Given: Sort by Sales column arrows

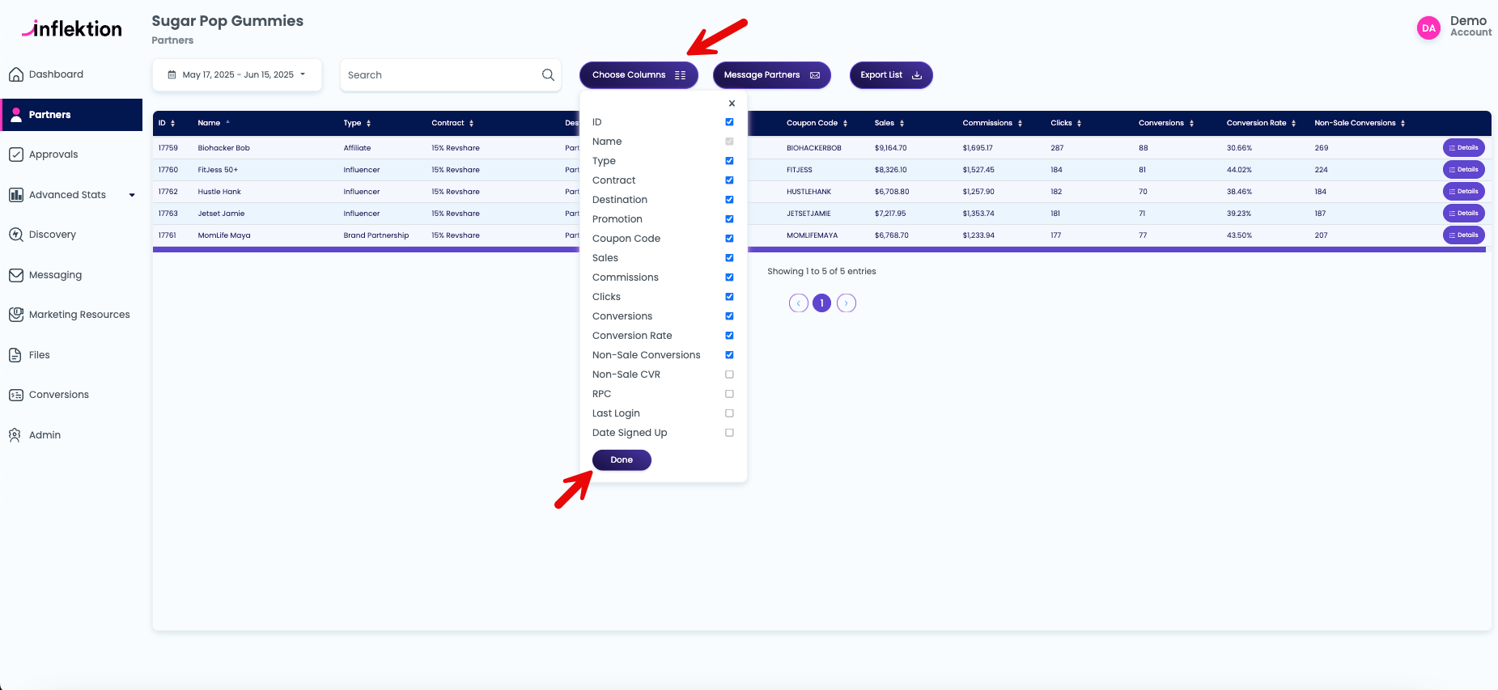Looking at the screenshot, I should 902,124.
